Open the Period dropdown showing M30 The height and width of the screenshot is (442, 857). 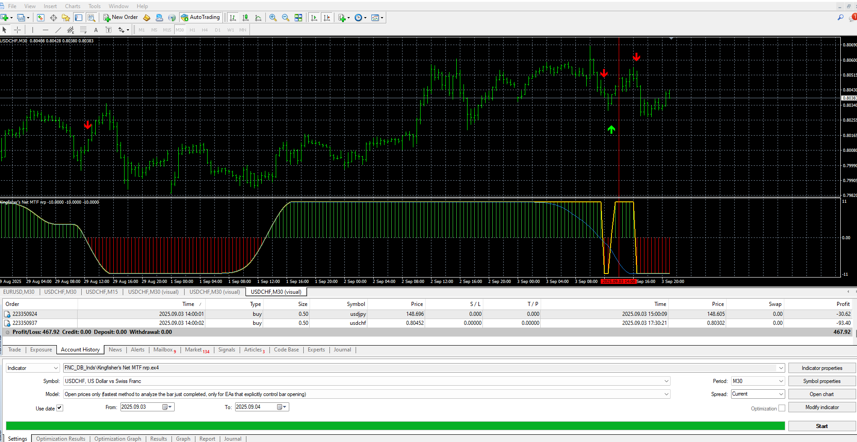(758, 381)
